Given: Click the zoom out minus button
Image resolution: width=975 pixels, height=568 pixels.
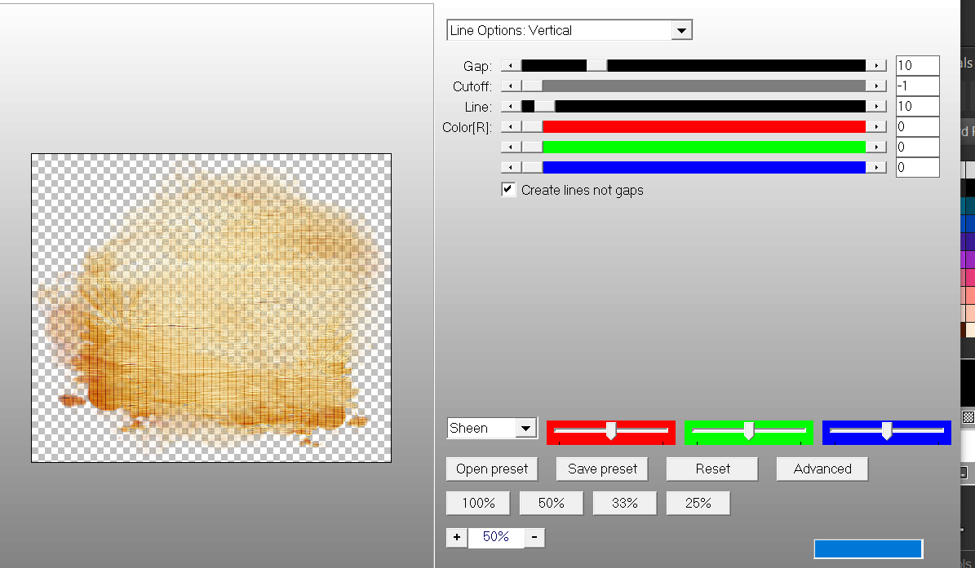Looking at the screenshot, I should (534, 538).
